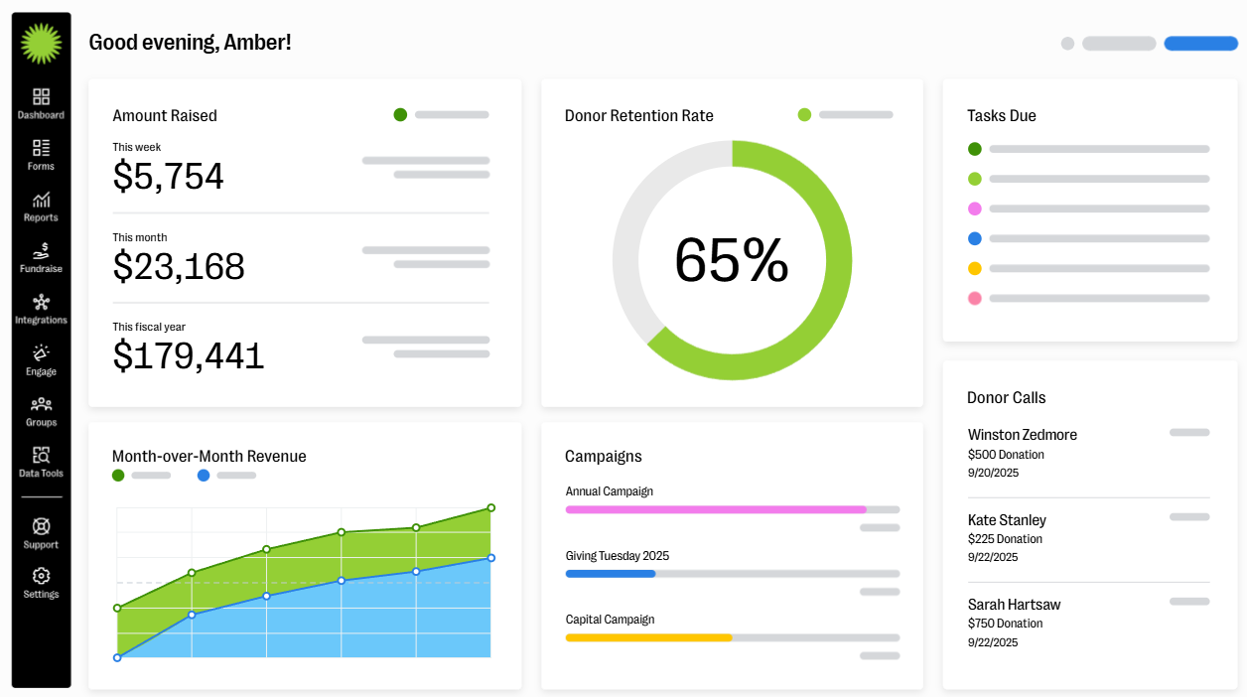Screen dimensions: 1247x697
Task: Click the green logo above the sidebar
Action: [41, 44]
